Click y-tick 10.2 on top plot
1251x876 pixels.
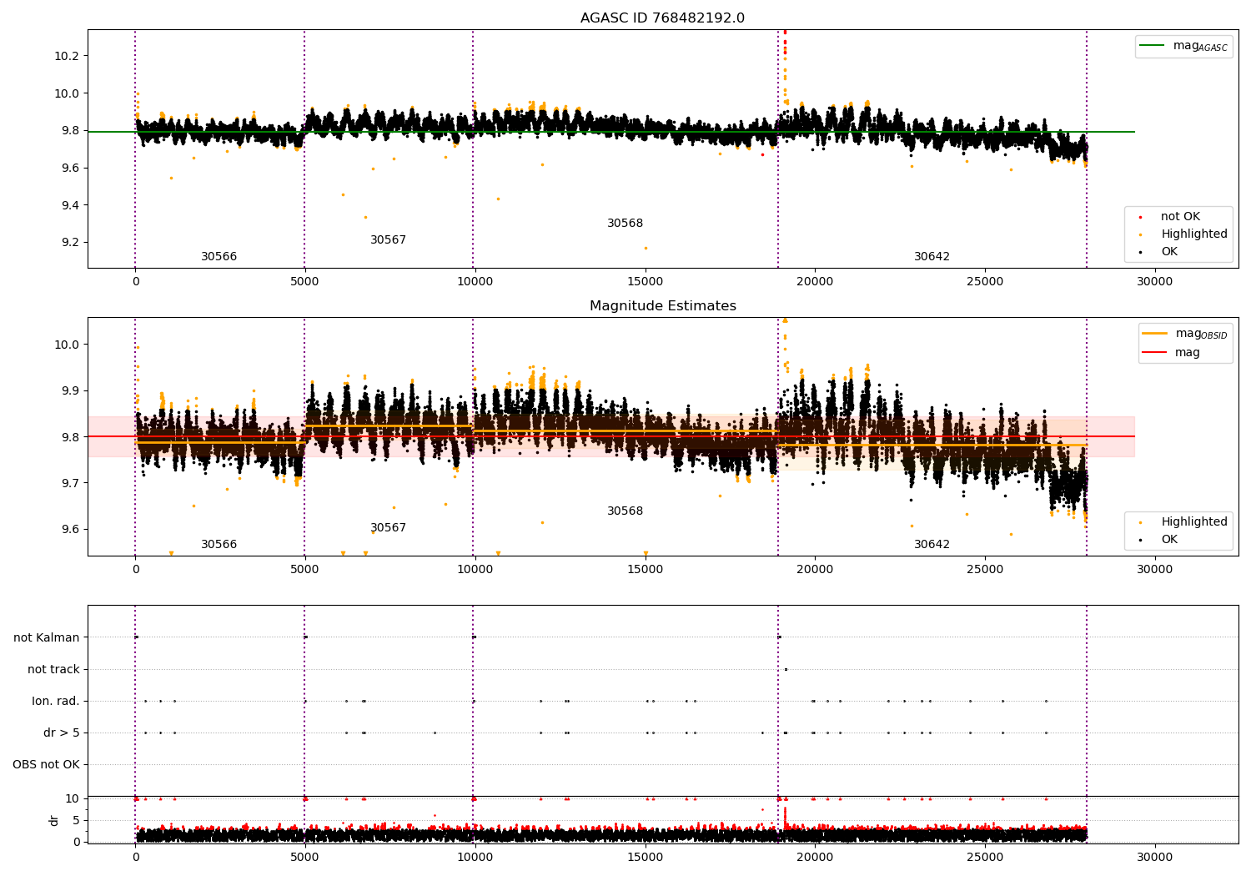coord(67,57)
